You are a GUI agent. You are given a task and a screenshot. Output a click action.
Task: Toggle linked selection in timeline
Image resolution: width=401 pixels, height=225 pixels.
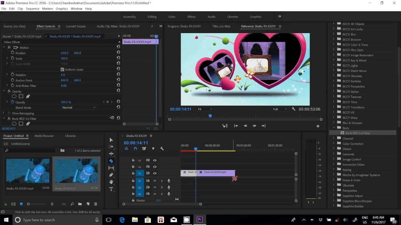click(x=144, y=149)
